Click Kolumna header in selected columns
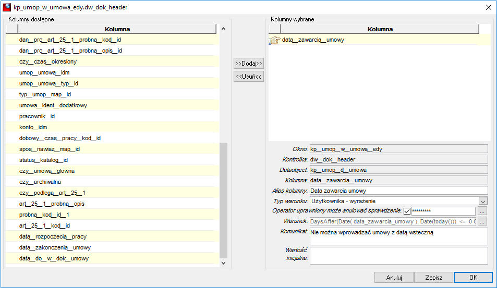 pyautogui.click(x=380, y=29)
